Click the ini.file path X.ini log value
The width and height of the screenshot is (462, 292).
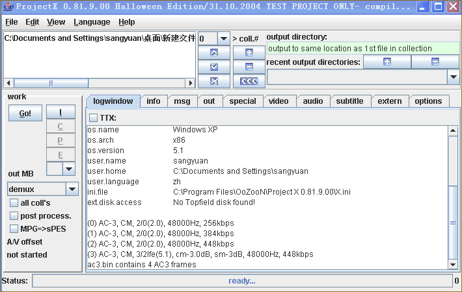(262, 192)
